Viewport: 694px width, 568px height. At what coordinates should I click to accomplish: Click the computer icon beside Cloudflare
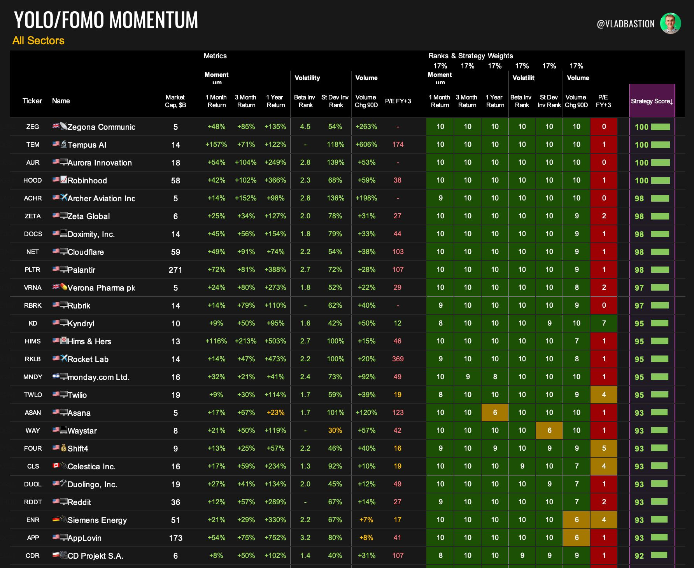(64, 251)
